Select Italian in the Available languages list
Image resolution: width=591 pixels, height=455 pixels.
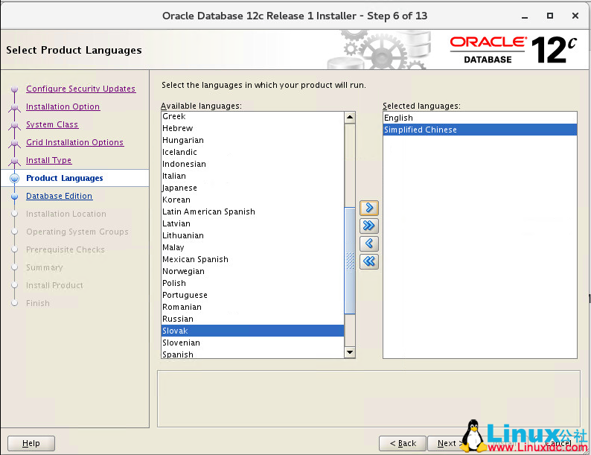pyautogui.click(x=252, y=176)
